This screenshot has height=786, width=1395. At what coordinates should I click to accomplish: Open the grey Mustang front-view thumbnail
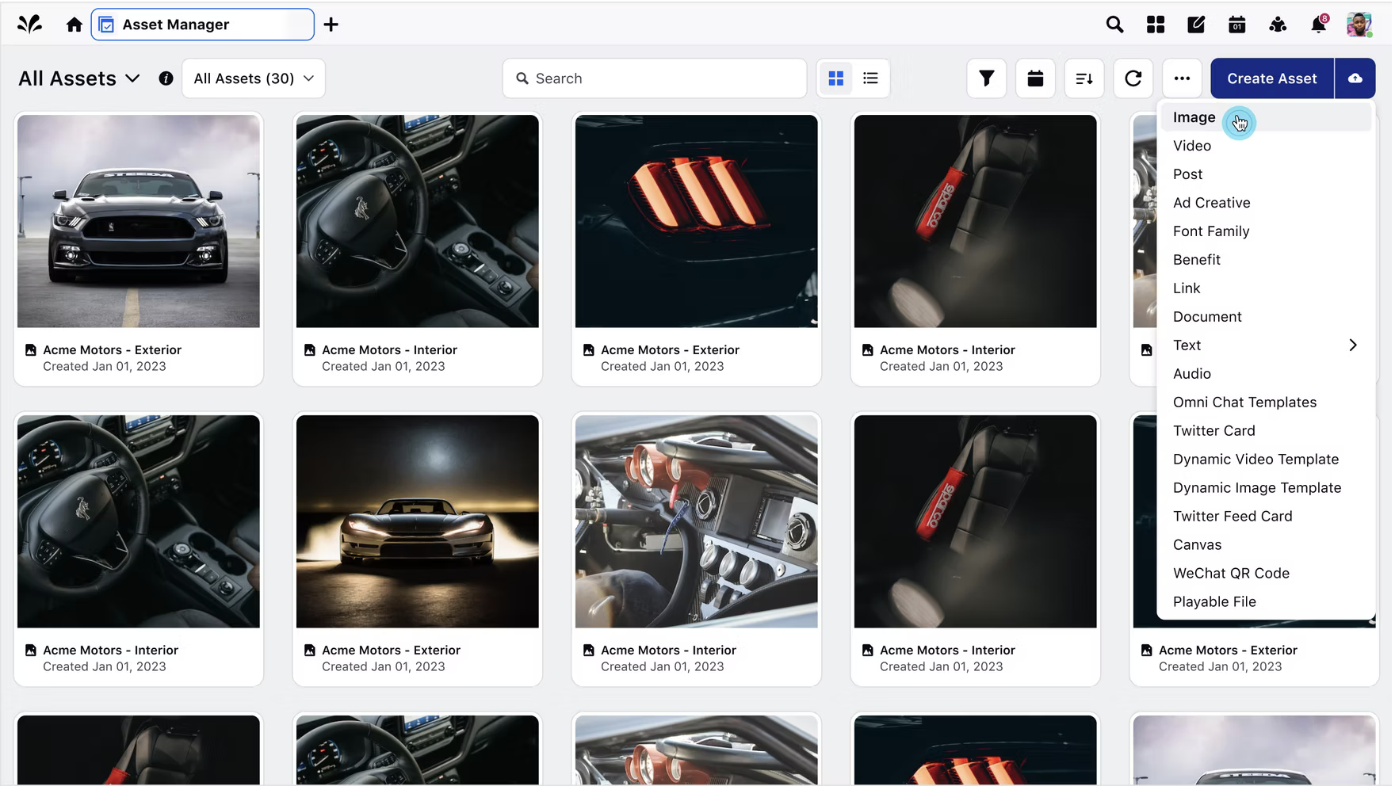(139, 221)
